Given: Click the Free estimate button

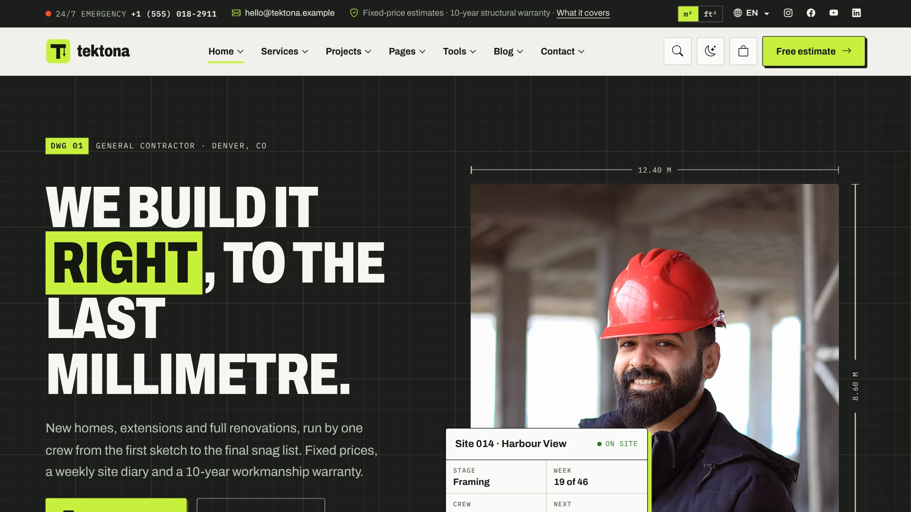Looking at the screenshot, I should 814,51.
